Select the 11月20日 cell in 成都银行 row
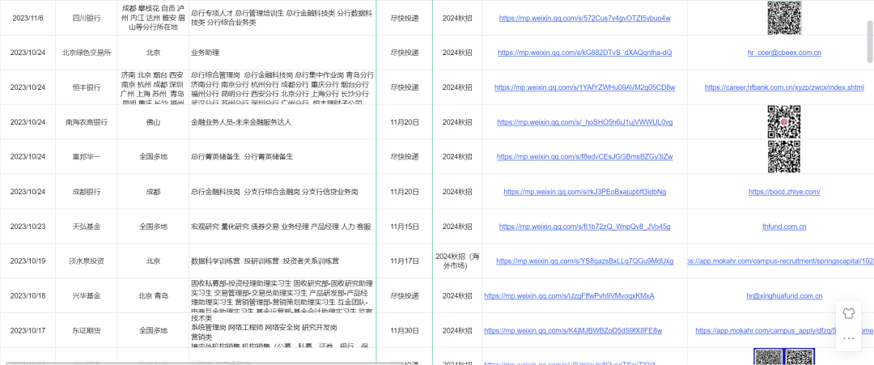Viewport: 874px width, 365px height. [405, 192]
